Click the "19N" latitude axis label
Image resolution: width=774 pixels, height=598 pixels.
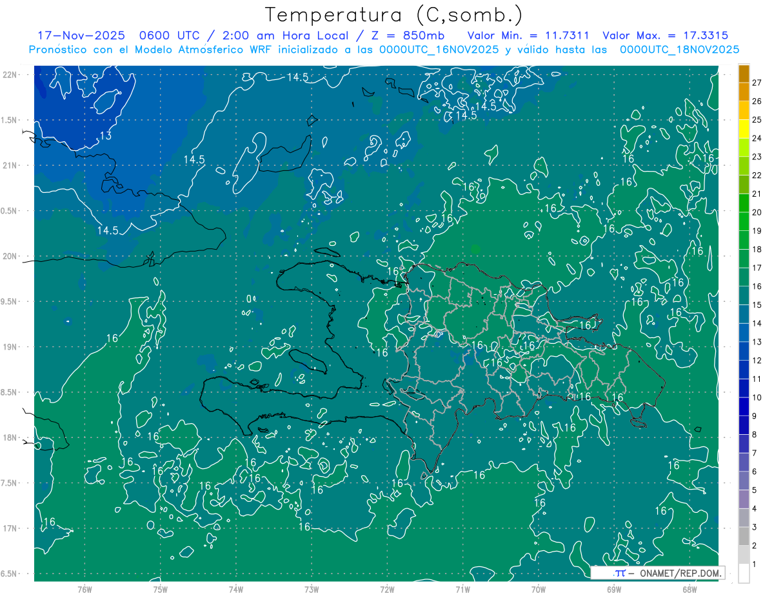coord(11,347)
